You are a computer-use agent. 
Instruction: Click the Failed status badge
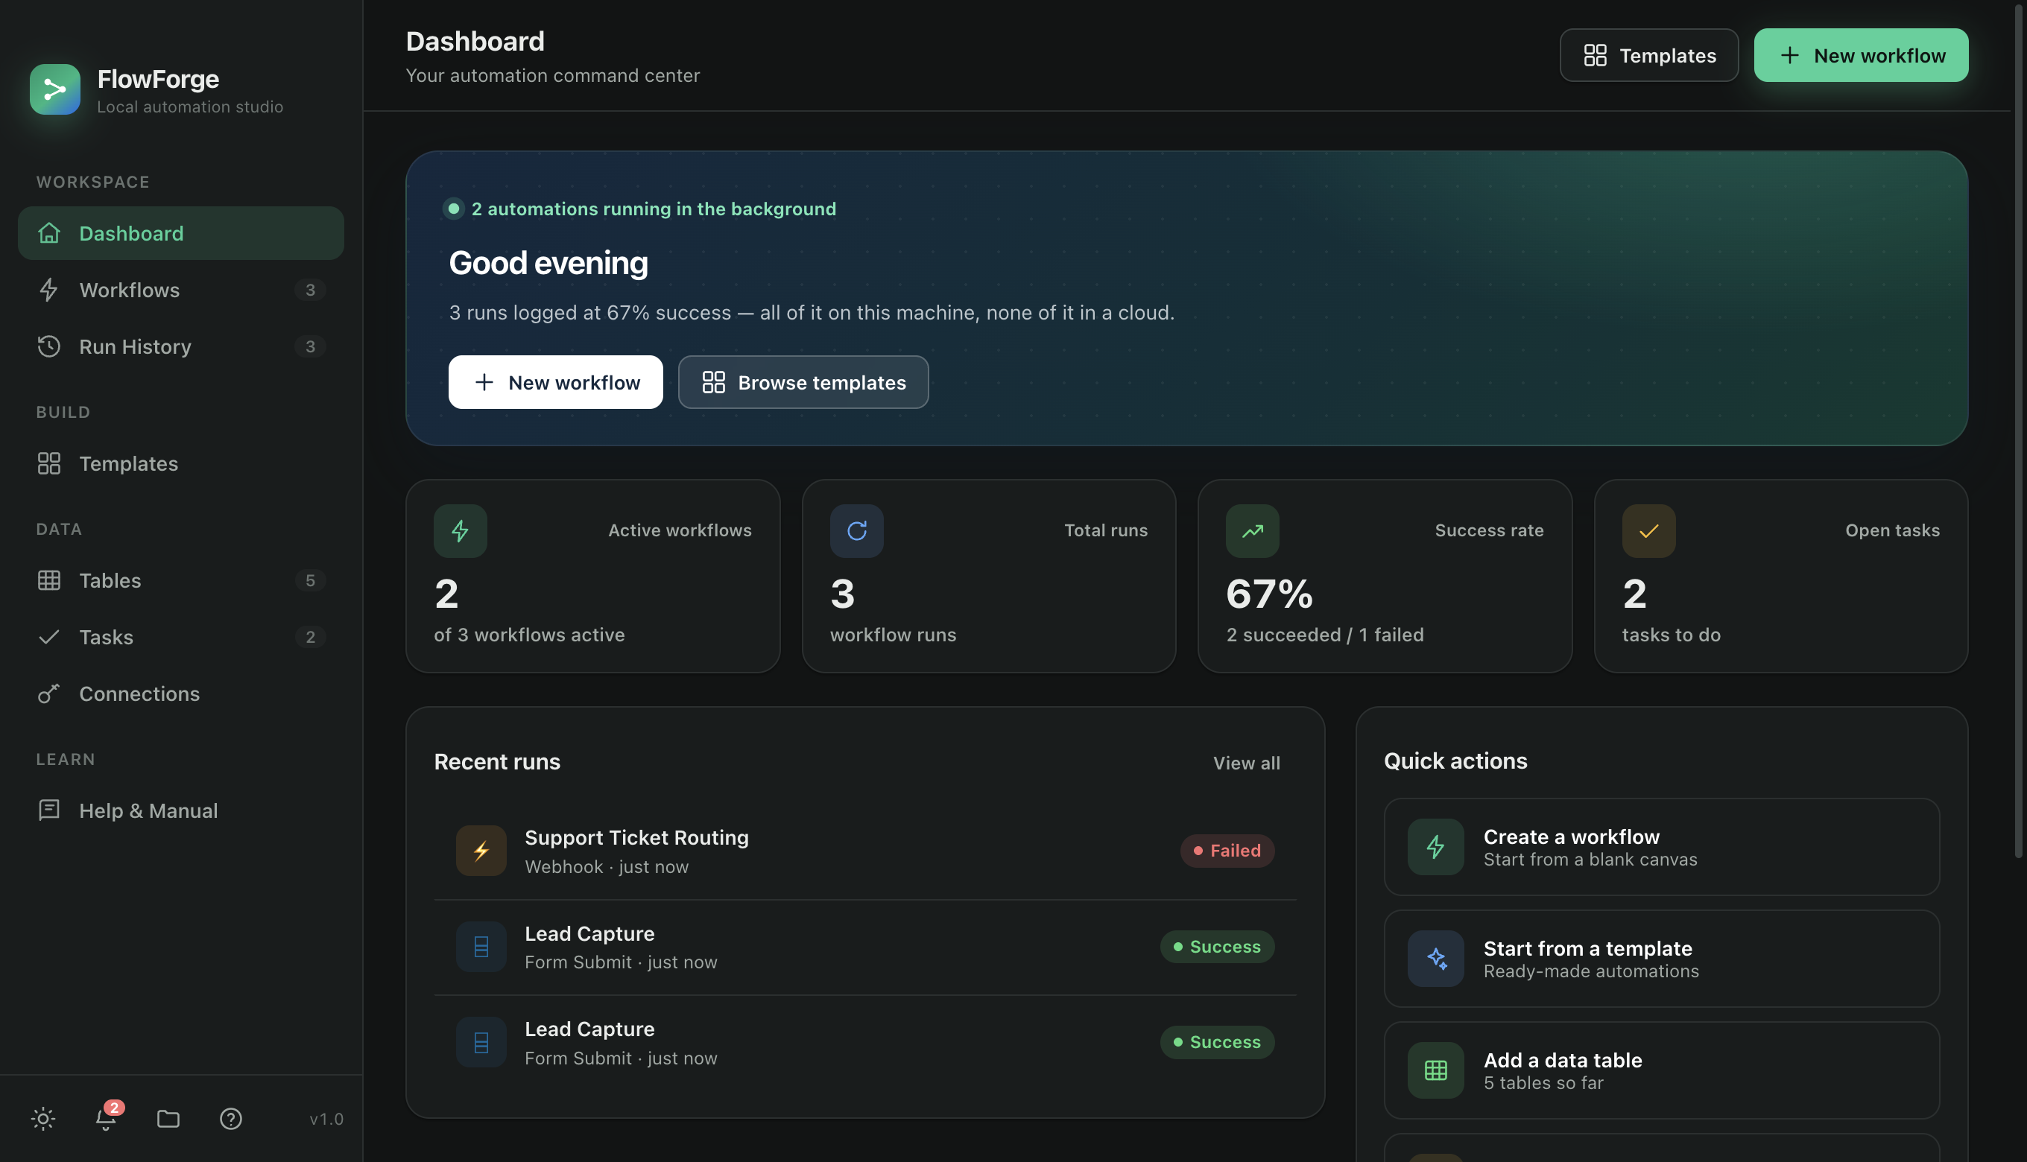(x=1227, y=851)
